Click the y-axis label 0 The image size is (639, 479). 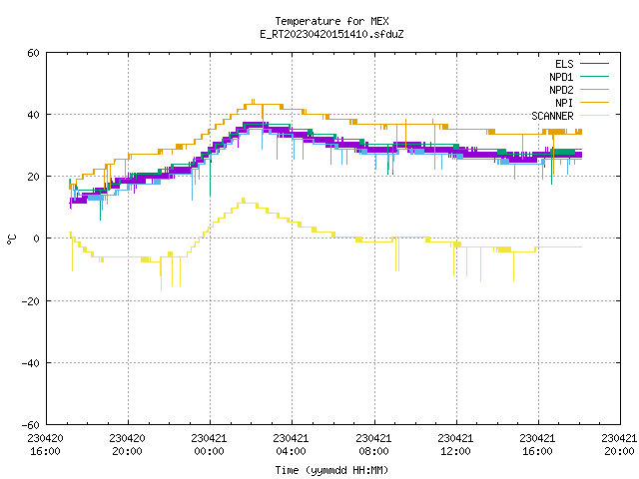point(37,239)
